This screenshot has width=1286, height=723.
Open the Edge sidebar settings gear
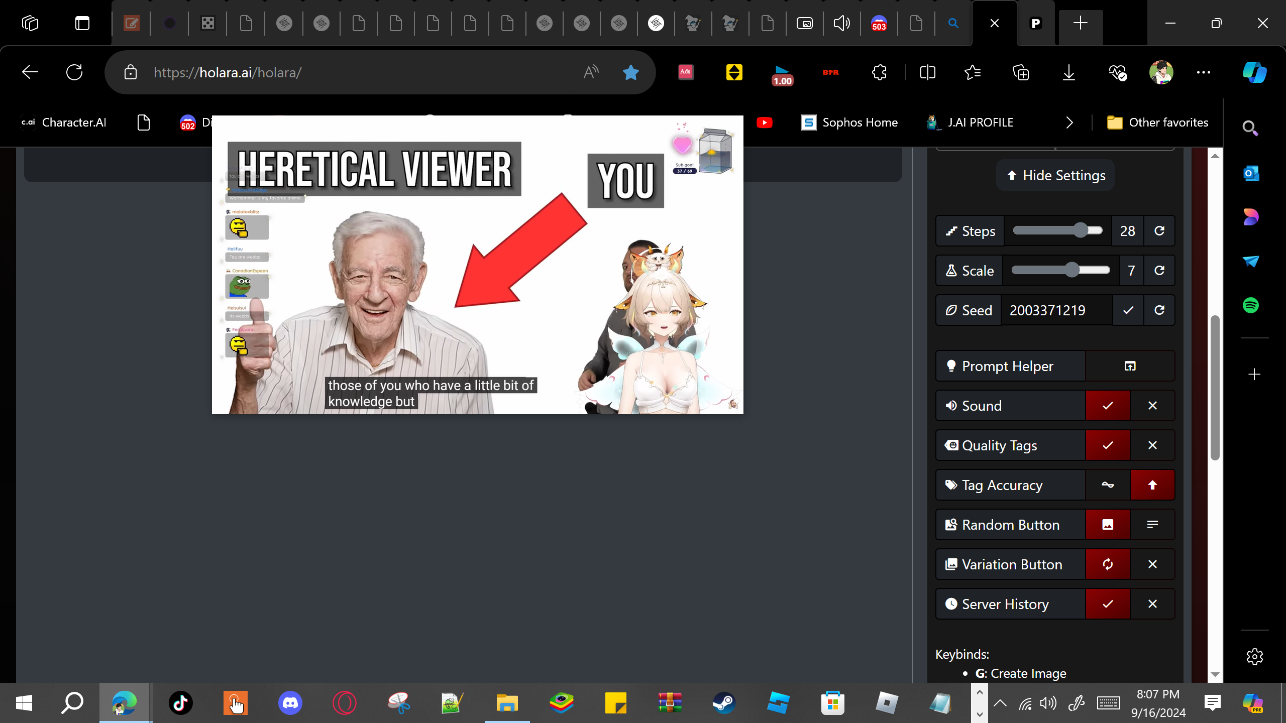[1254, 656]
